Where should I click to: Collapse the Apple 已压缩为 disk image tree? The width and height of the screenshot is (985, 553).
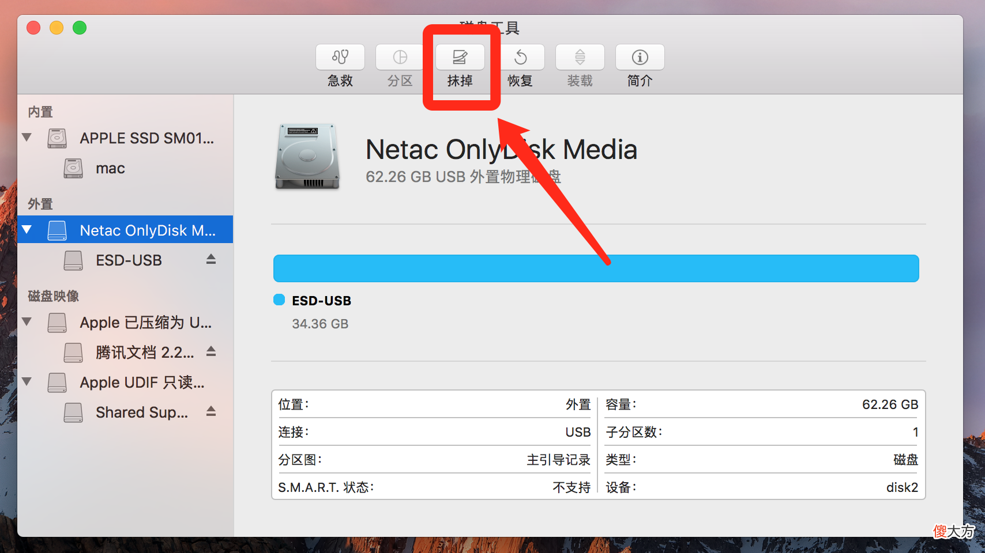click(27, 321)
